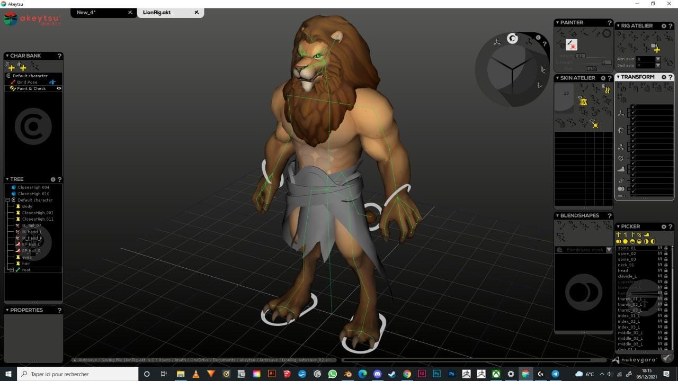Screen dimensions: 678x381
Task: Open Transform panel settings gear
Action: click(664, 77)
